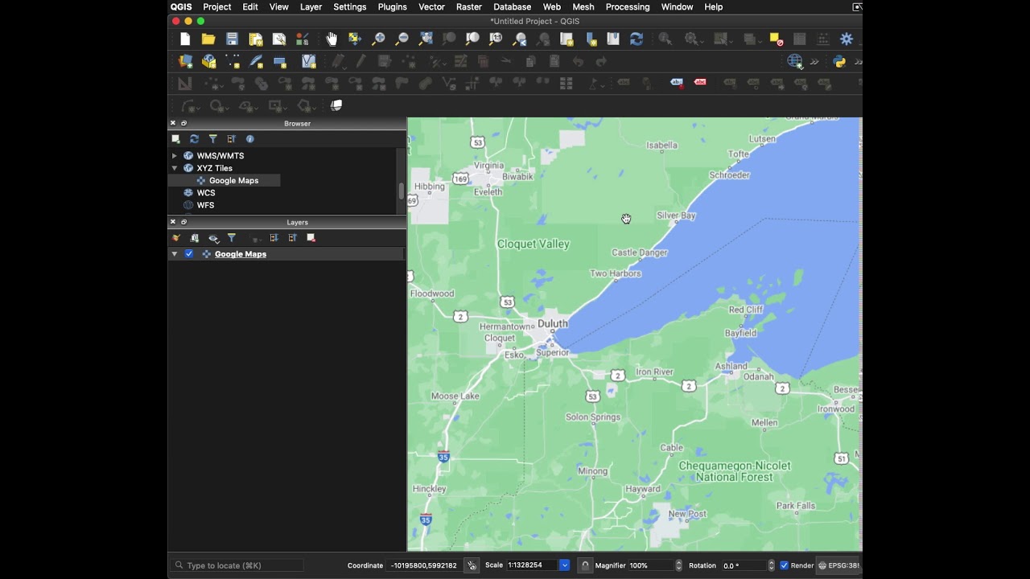This screenshot has width=1030, height=579.
Task: Collapse all items in Browser panel
Action: tap(231, 139)
